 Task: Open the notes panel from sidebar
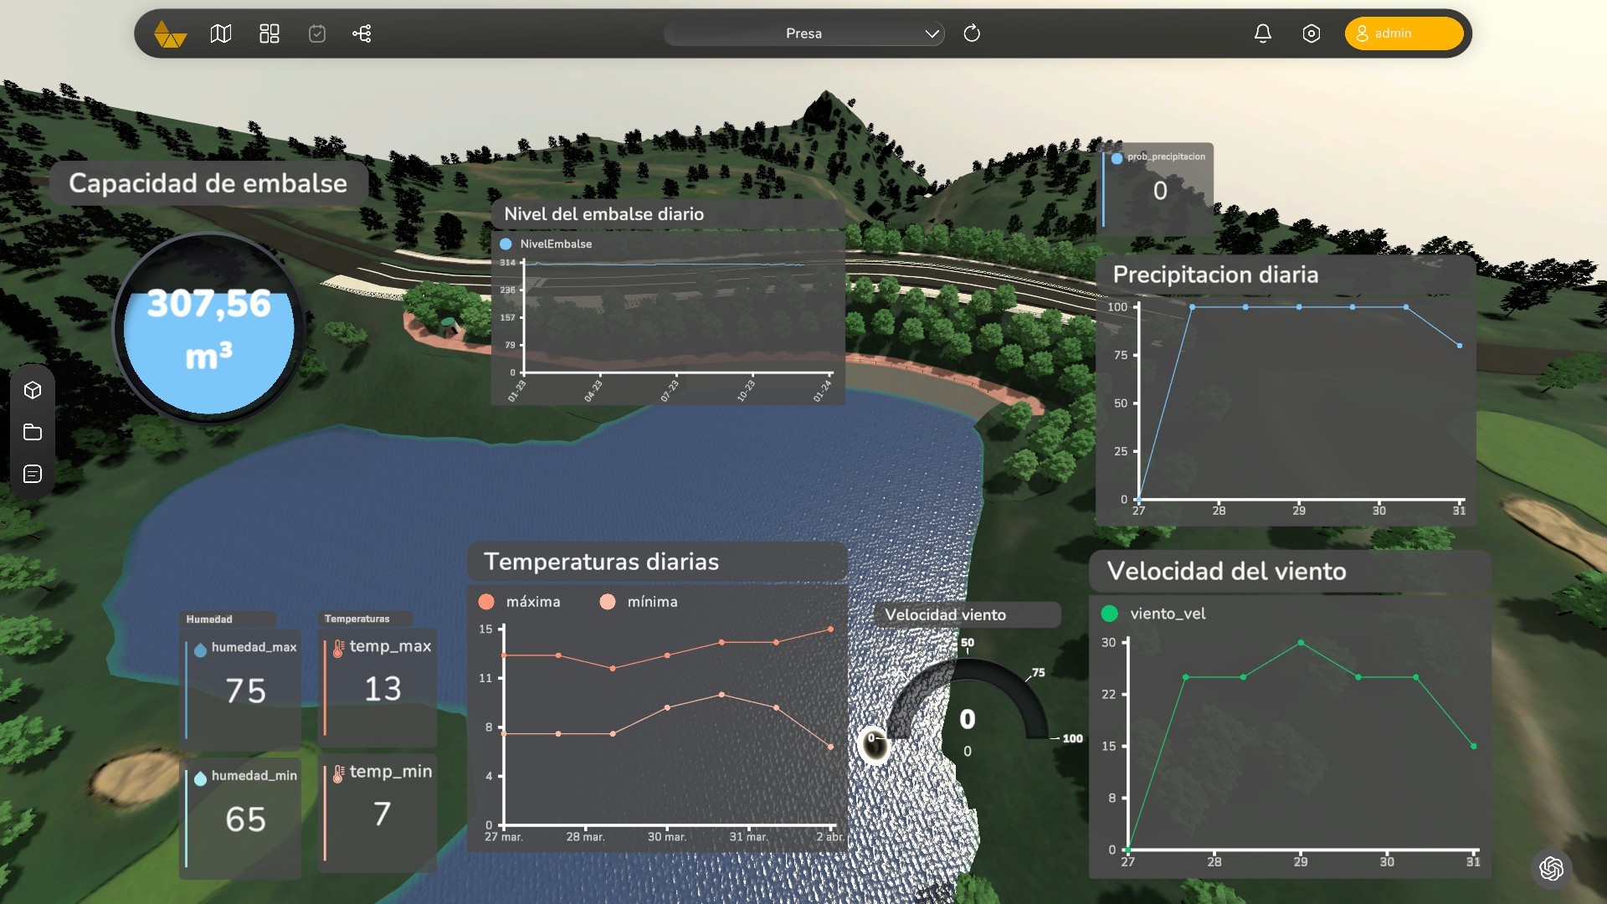pyautogui.click(x=32, y=474)
